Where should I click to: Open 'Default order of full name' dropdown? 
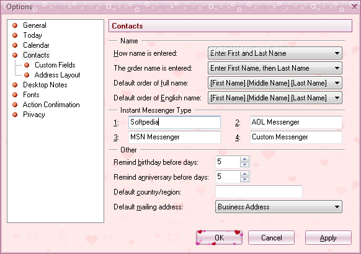(275, 83)
